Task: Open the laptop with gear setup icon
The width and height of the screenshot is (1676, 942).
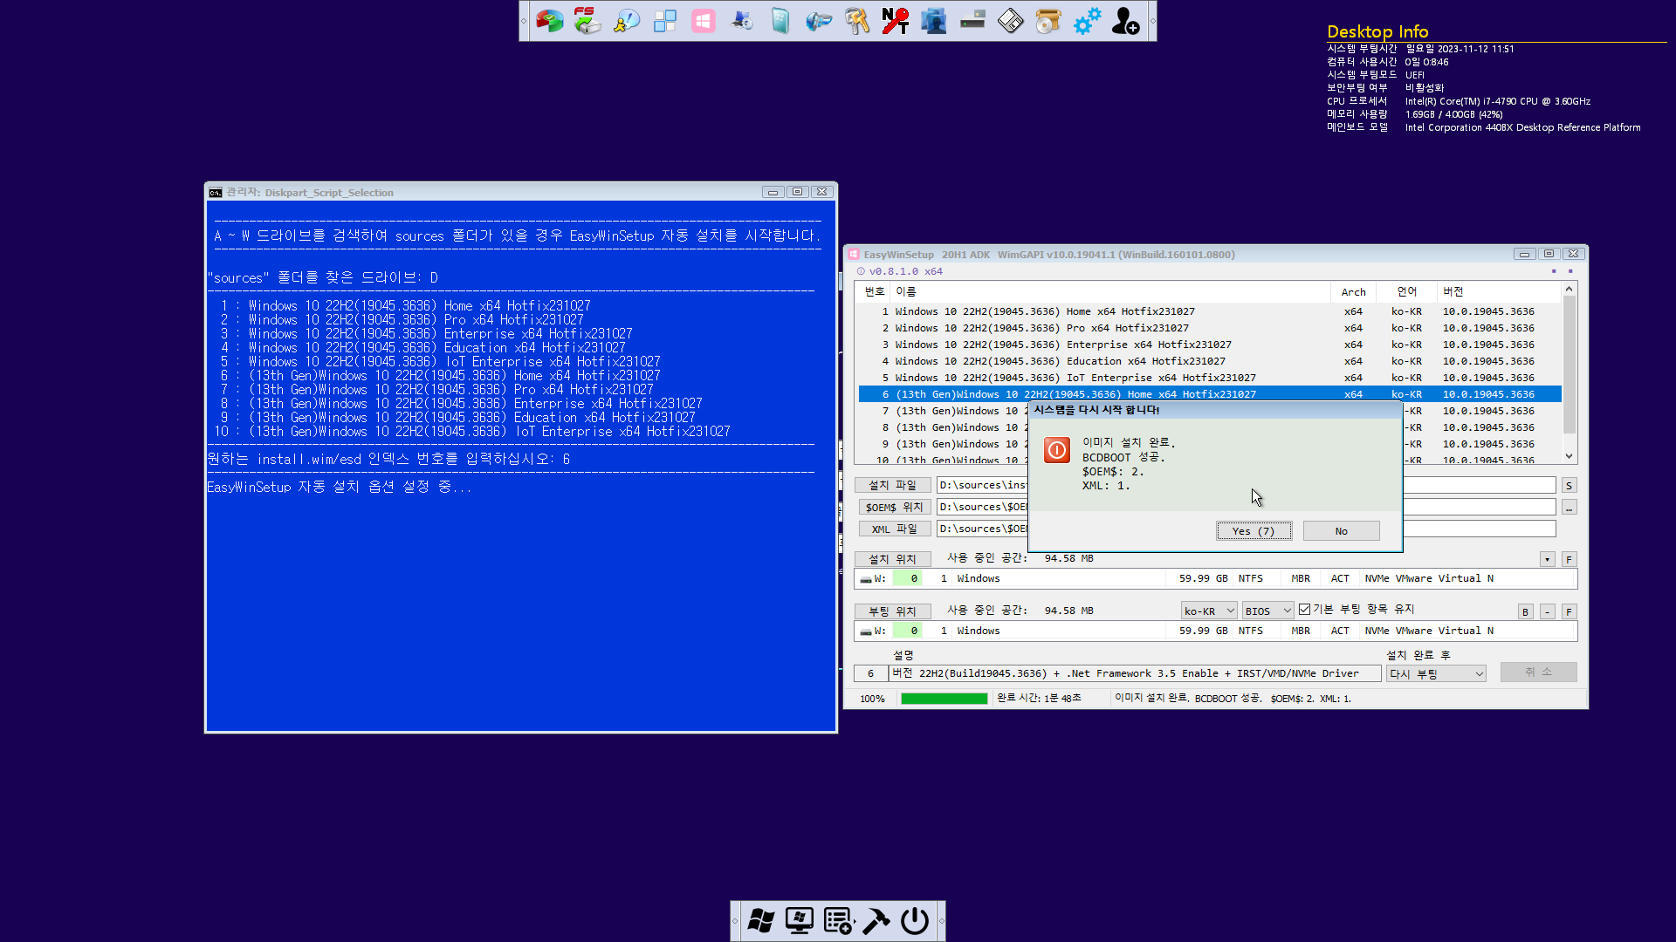Action: [742, 20]
